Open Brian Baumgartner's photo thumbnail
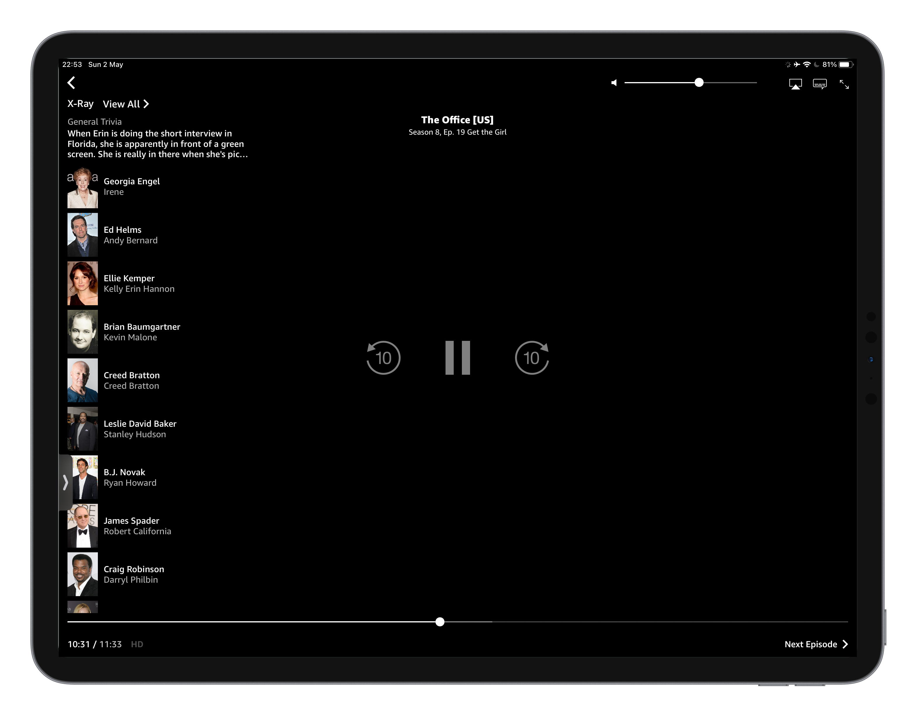Viewport: 915px width, 715px height. (83, 332)
